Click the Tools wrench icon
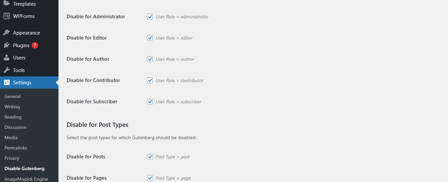Viewport: 448px width, 182px height. (7, 70)
